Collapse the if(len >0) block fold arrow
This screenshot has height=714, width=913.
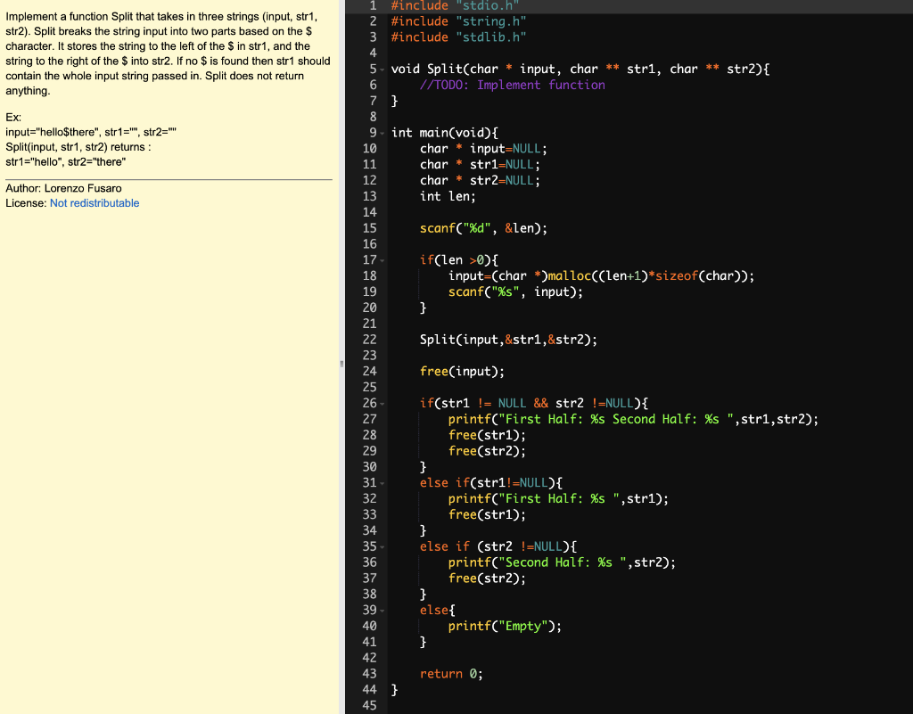tap(382, 260)
